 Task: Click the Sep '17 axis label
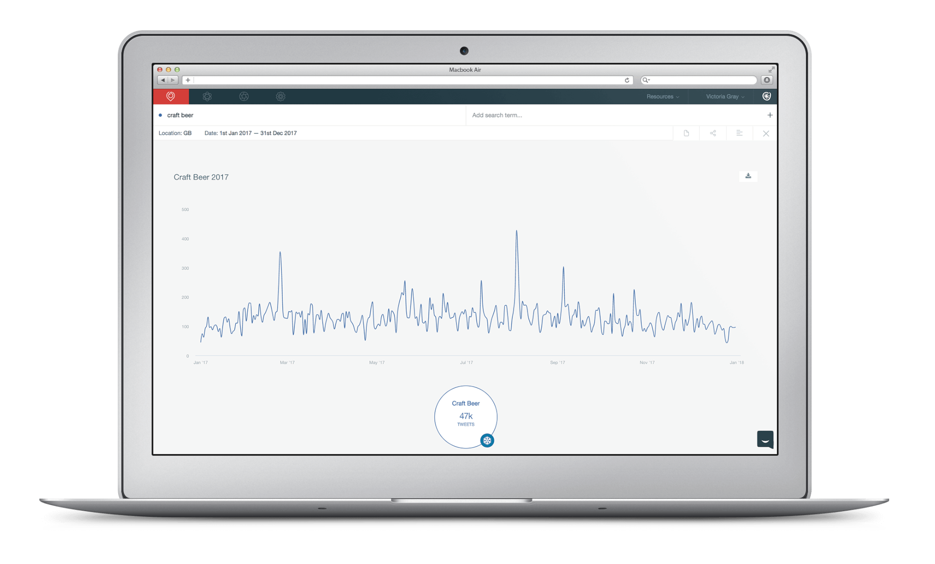557,363
